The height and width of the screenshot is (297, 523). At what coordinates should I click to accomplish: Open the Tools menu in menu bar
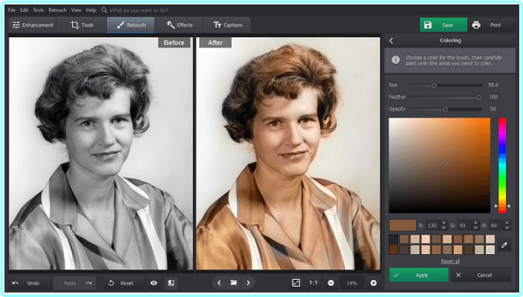coord(39,10)
